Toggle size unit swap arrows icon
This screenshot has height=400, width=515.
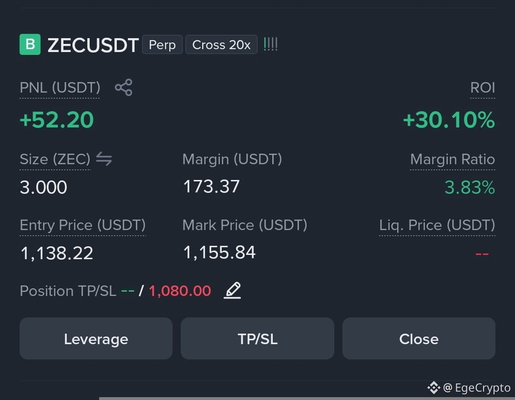pyautogui.click(x=104, y=159)
